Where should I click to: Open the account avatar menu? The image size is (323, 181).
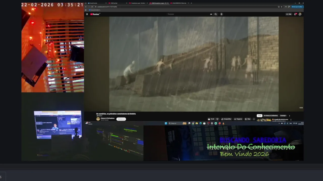tap(300, 14)
